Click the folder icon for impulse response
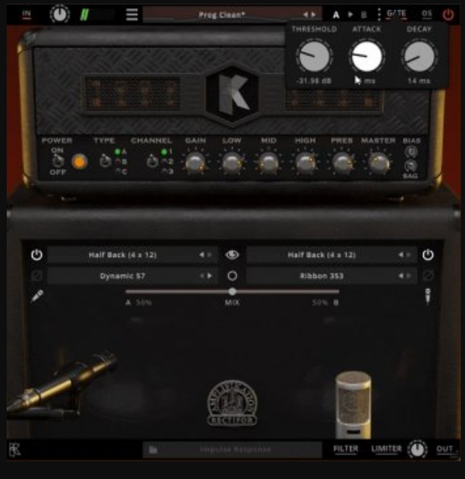The width and height of the screenshot is (465, 479). pos(152,450)
